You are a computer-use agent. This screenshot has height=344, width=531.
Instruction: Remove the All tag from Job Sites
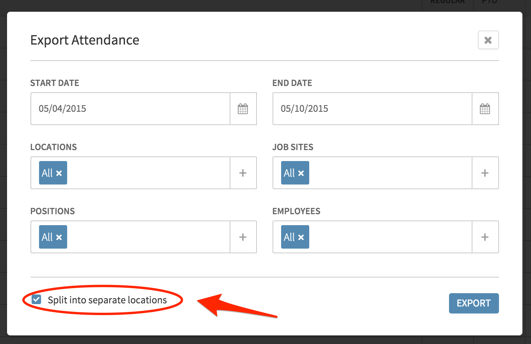pyautogui.click(x=301, y=173)
